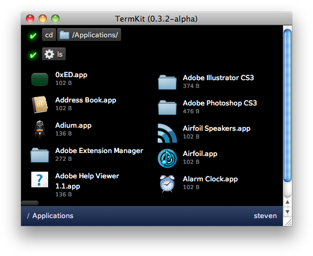Select the Address Book.app icon

tap(40, 104)
